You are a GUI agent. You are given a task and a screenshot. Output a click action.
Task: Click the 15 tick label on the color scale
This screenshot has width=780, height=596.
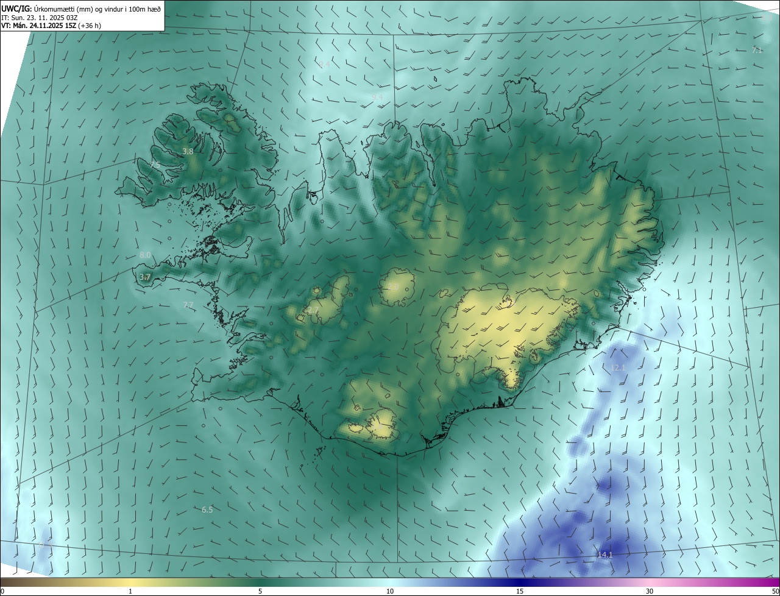coord(520,591)
